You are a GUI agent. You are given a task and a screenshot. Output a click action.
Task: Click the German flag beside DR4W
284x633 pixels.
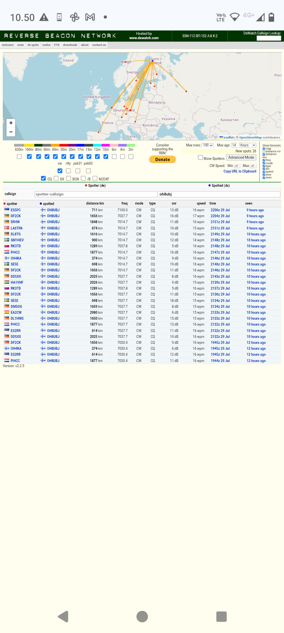7,222
